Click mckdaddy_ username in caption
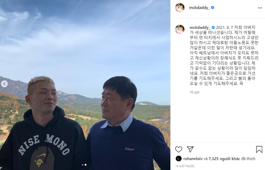This screenshot has height=170, width=265. [200, 28]
